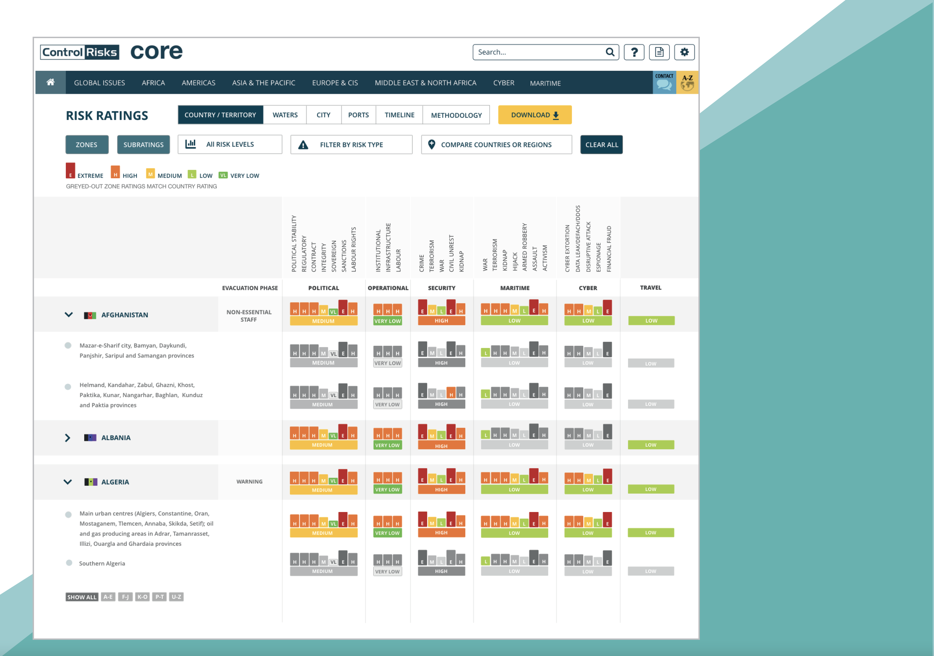The height and width of the screenshot is (656, 934).
Task: Toggle the Subratings button
Action: click(x=143, y=145)
